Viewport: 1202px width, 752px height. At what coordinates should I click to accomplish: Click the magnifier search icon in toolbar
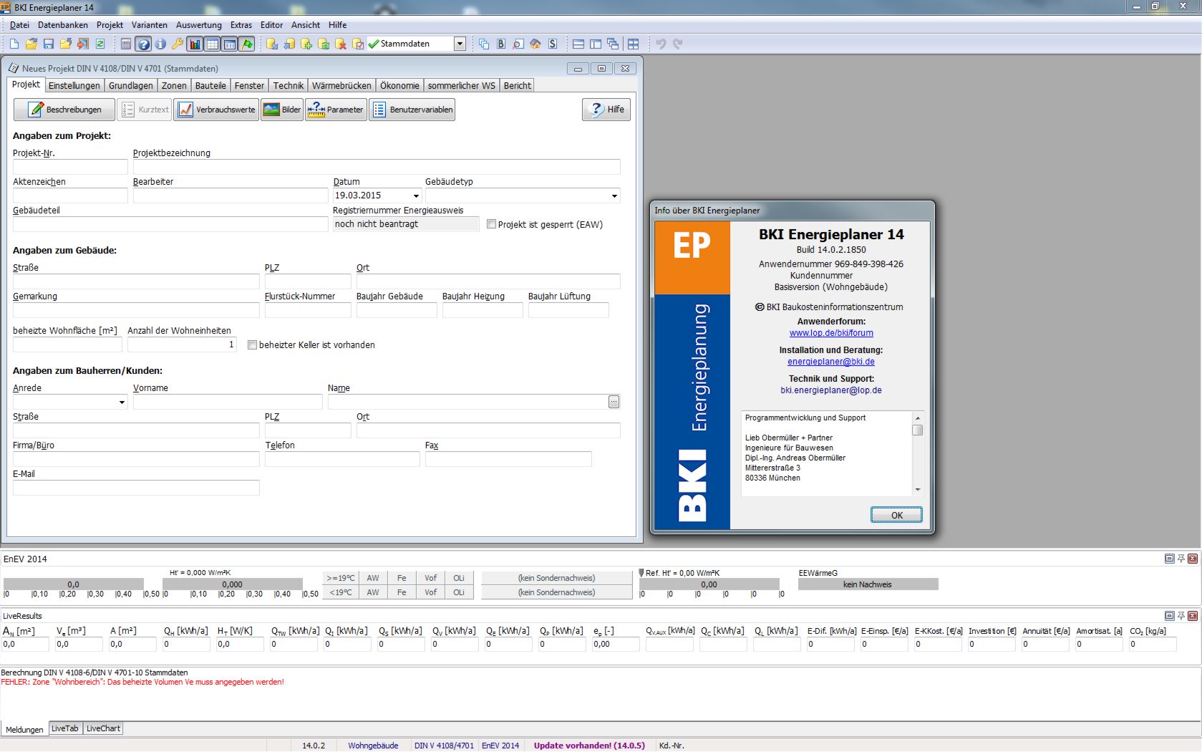click(x=518, y=44)
